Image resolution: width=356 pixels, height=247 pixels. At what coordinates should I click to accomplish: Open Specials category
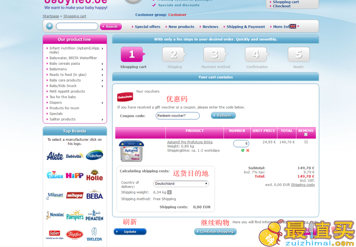point(56,114)
